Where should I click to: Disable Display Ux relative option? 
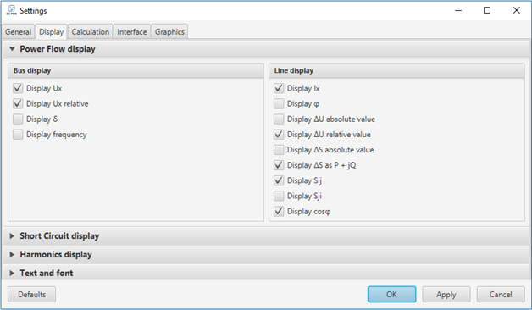pyautogui.click(x=18, y=103)
